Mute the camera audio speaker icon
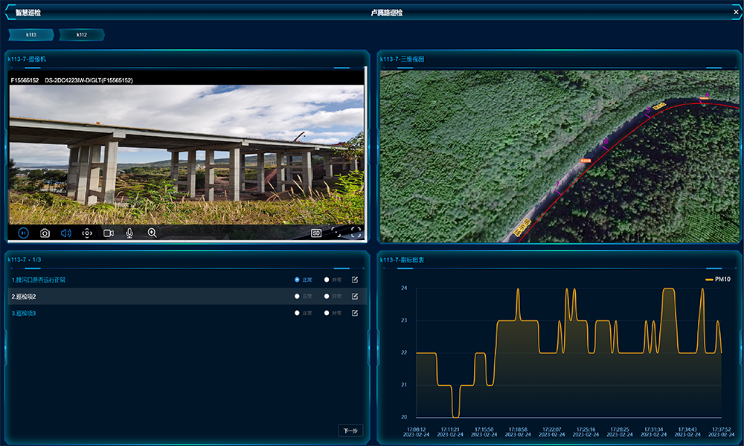 [x=65, y=233]
